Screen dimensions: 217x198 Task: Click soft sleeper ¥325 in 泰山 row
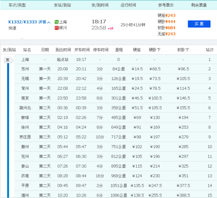point(183,166)
